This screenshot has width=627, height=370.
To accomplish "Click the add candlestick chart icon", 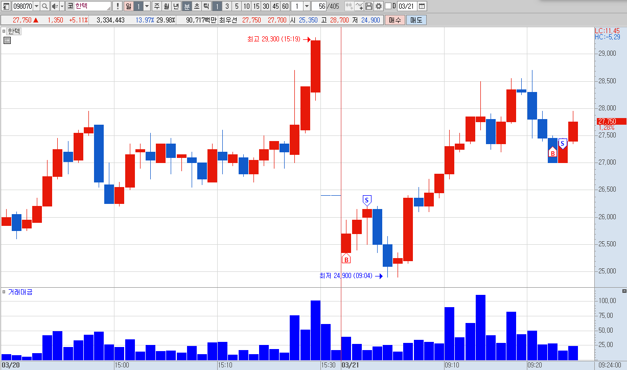I will (x=349, y=6).
